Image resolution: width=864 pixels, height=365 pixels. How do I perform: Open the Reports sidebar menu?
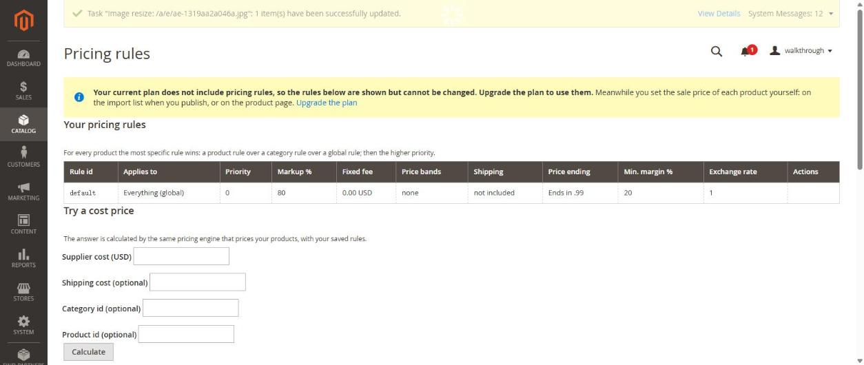click(x=23, y=258)
